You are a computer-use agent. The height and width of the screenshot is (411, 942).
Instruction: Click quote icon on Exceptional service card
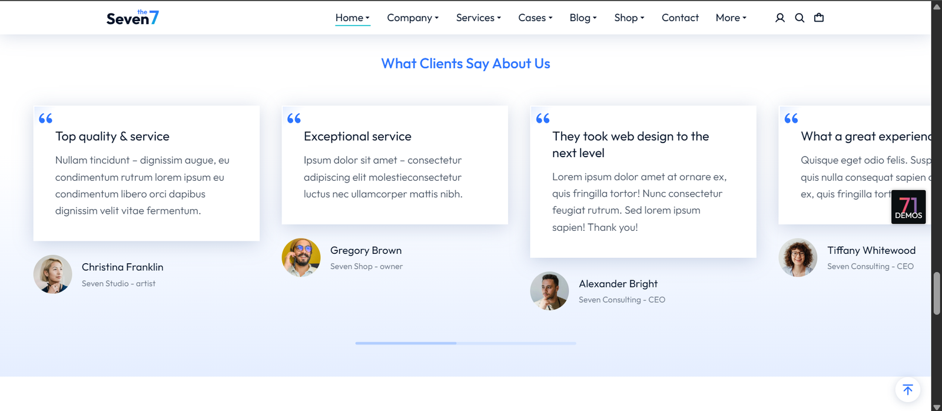[x=294, y=118]
